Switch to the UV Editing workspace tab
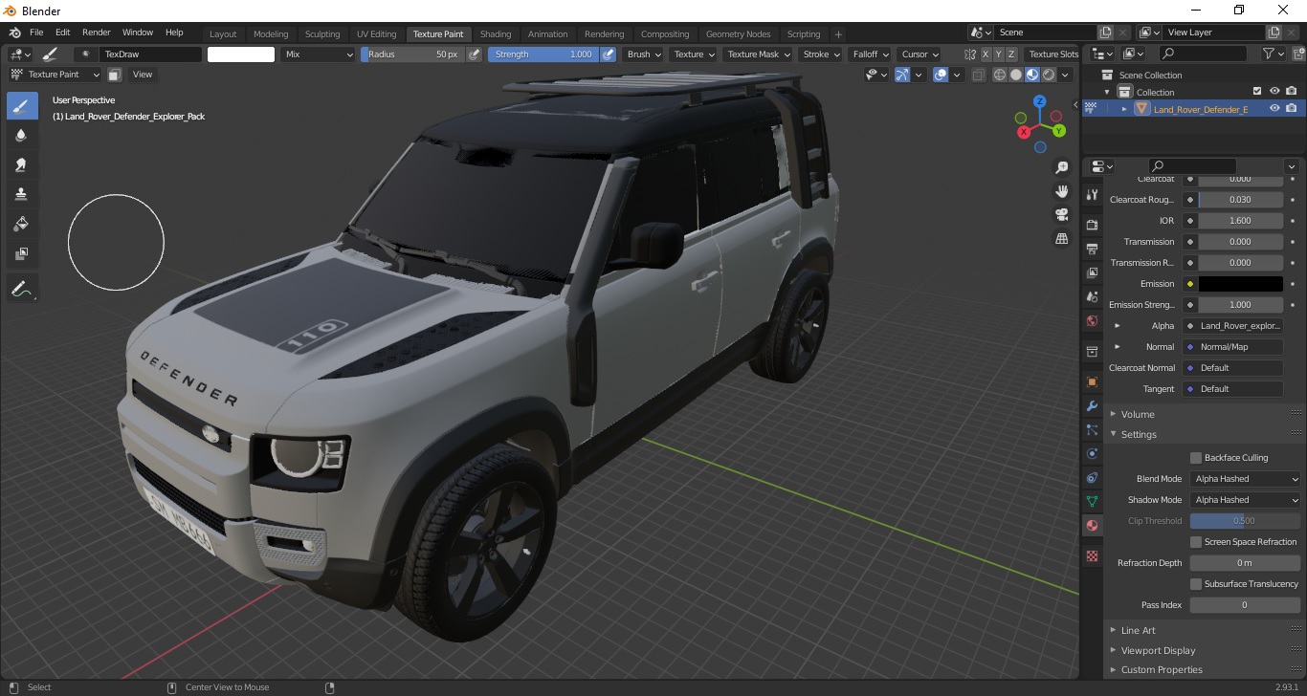The image size is (1307, 696). coord(376,33)
